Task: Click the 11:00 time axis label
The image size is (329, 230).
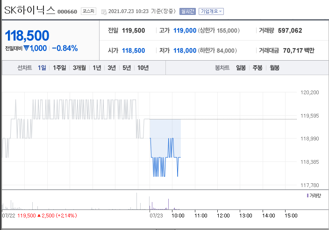Action: pyautogui.click(x=201, y=216)
